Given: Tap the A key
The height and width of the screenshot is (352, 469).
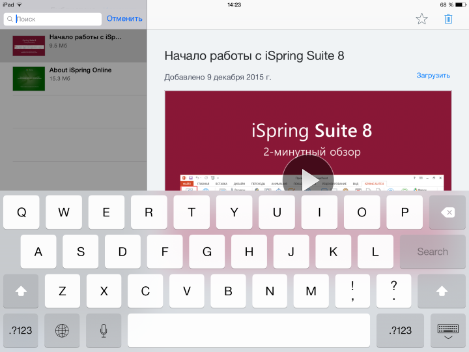Looking at the screenshot, I should (38, 252).
